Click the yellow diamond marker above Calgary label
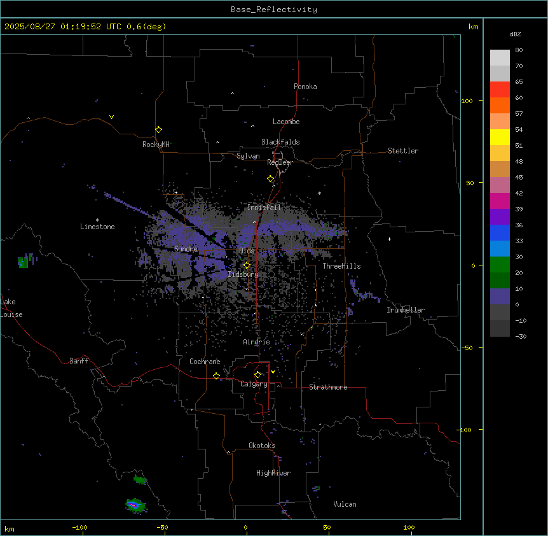The image size is (548, 536). [258, 375]
